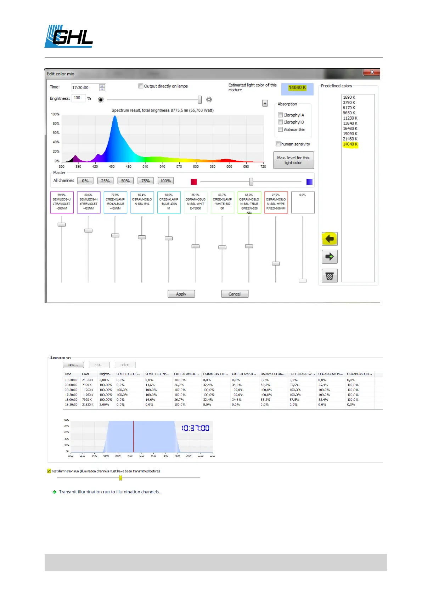Check the Violaxanthin absorption box

coord(280,130)
